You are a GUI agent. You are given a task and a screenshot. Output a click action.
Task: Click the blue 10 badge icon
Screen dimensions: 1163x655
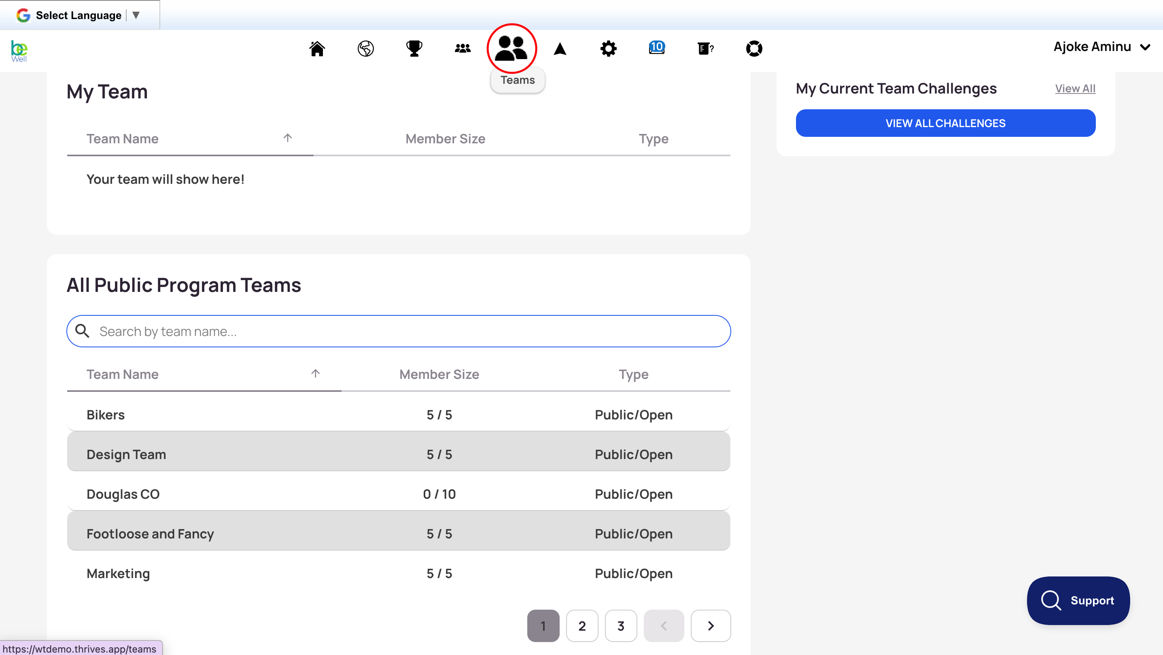pyautogui.click(x=657, y=47)
